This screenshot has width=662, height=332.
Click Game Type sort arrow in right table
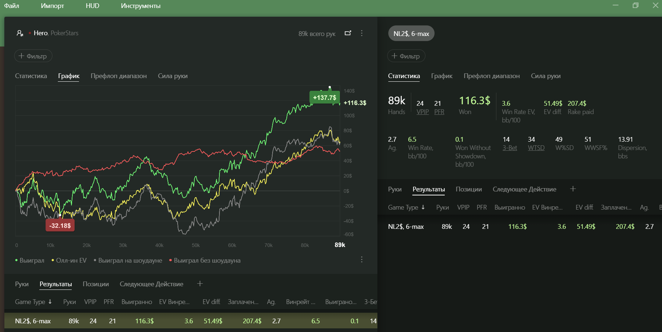[423, 207]
